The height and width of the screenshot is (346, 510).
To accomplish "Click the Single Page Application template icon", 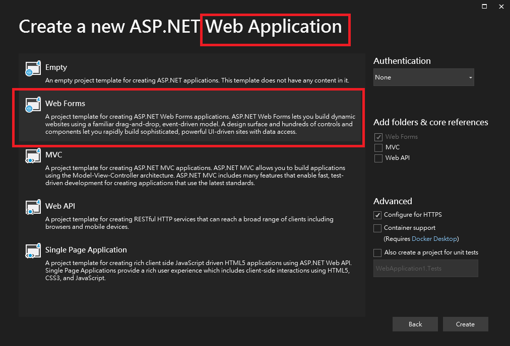I will click(x=33, y=251).
